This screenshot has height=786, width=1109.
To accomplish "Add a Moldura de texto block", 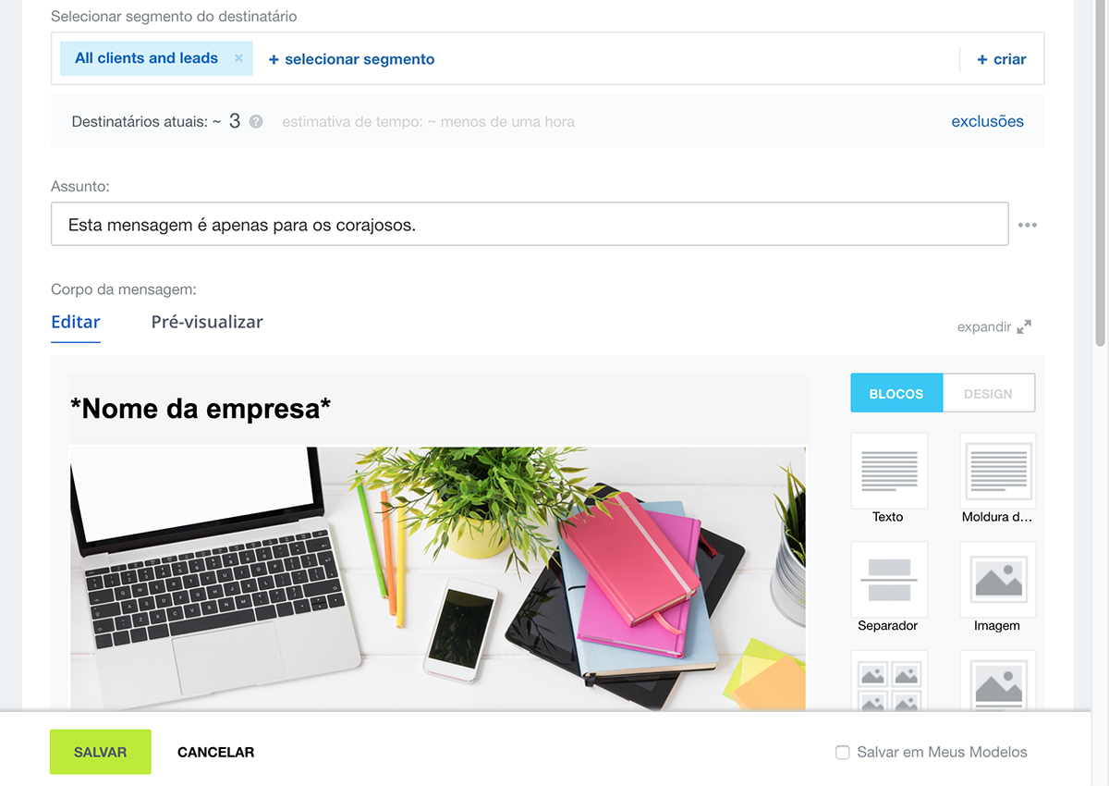I will pyautogui.click(x=997, y=471).
